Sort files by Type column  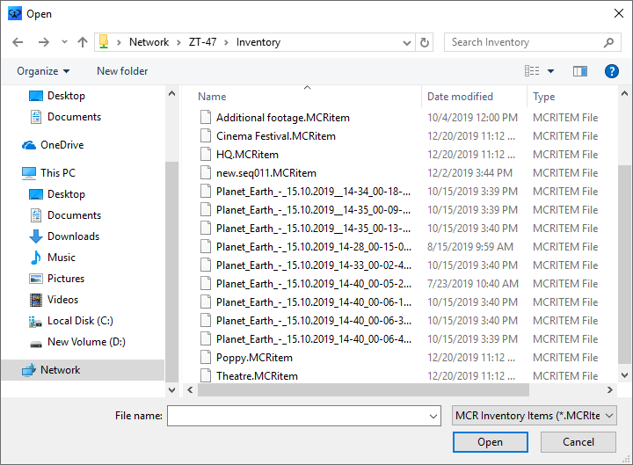coord(543,97)
